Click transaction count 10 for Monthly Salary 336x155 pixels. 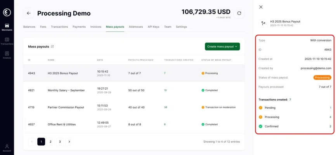pyautogui.click(x=165, y=90)
